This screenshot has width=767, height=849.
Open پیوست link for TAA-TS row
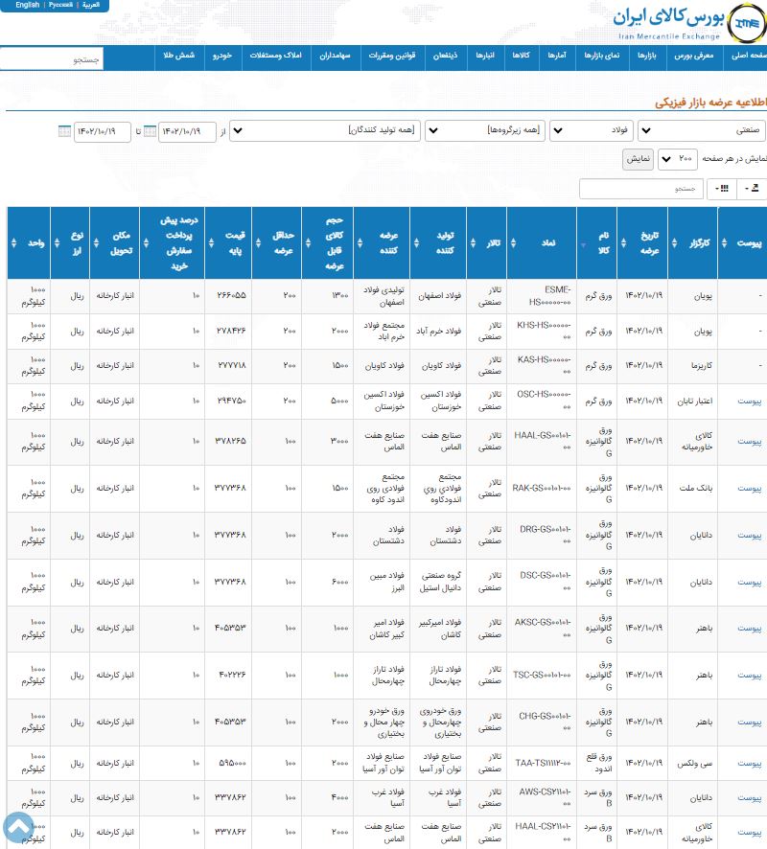pos(749,764)
